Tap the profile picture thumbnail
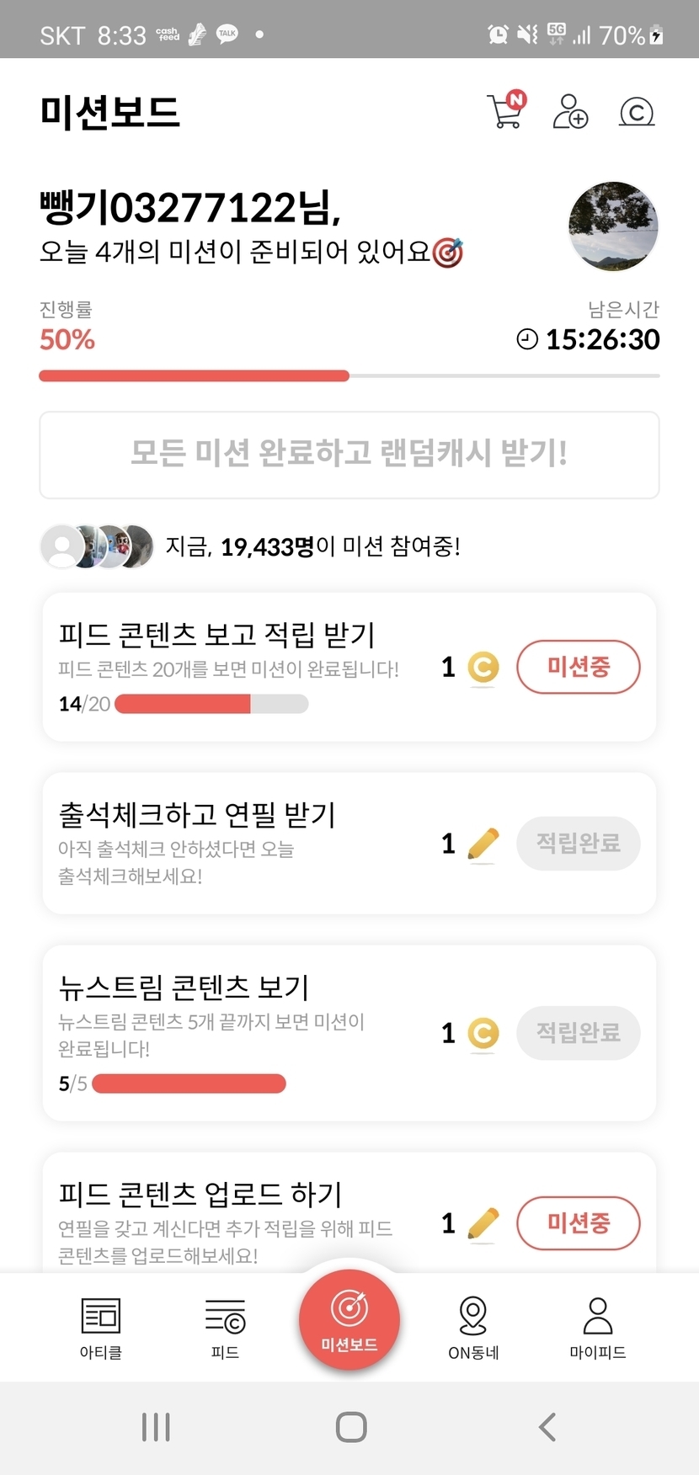This screenshot has width=699, height=1475. pyautogui.click(x=613, y=226)
